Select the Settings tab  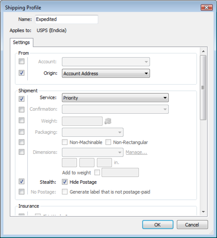point(21,43)
